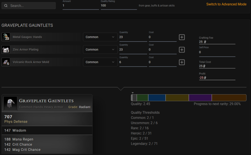Viewport: 251px width, 155px height.
Task: Click the Zinc Armor Plating material icon
Action: (6, 49)
